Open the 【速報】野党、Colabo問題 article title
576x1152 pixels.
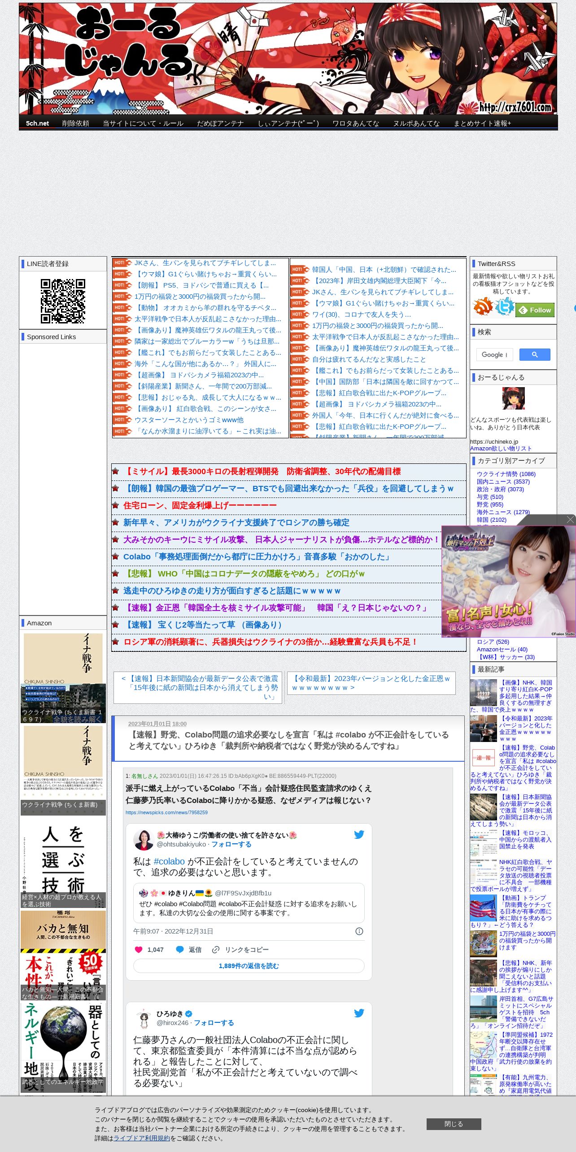pos(288,740)
